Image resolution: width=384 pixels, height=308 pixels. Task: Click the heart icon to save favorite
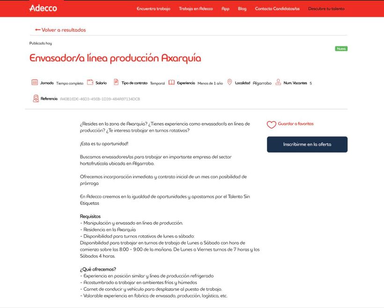pos(271,125)
